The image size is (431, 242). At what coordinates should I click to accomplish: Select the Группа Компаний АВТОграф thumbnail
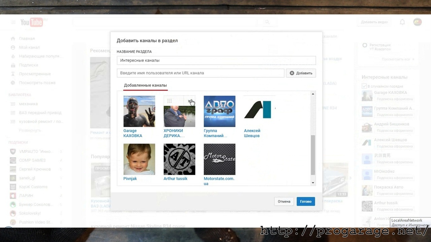coord(220,111)
